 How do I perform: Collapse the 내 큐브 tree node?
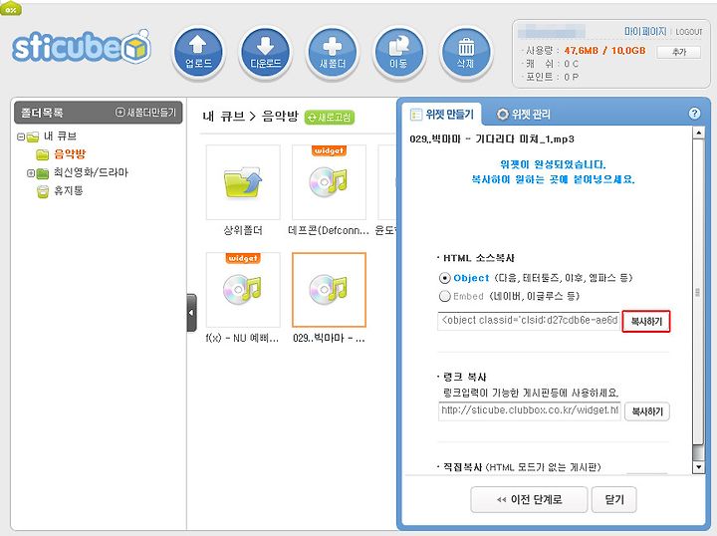[21, 136]
